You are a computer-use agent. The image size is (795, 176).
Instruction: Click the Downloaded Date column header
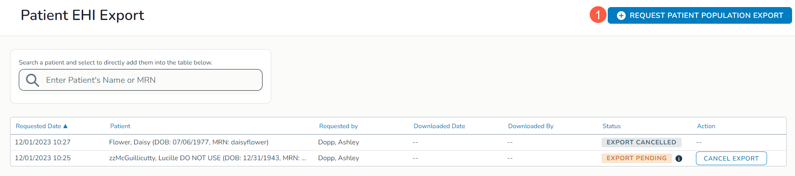click(x=439, y=126)
